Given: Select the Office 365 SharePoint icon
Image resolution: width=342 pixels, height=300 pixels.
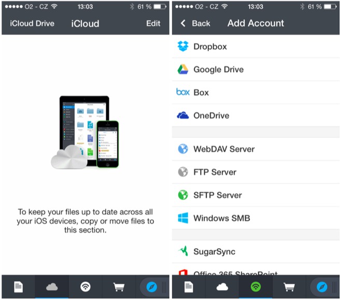Looking at the screenshot, I should pyautogui.click(x=183, y=272).
